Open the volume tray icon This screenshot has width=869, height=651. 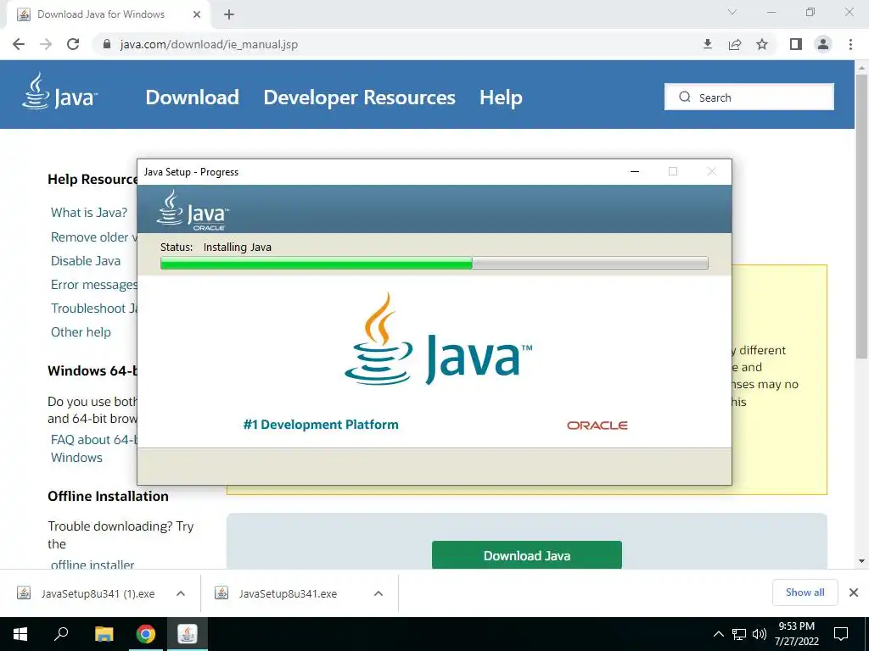point(760,634)
